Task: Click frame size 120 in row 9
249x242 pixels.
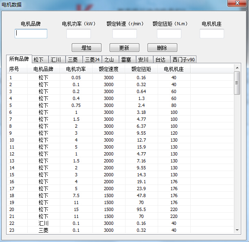Action: (174, 133)
